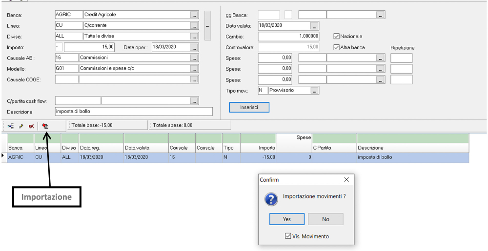The width and height of the screenshot is (488, 251).
Task: Uncheck the Altra banca checkbox
Action: click(336, 47)
